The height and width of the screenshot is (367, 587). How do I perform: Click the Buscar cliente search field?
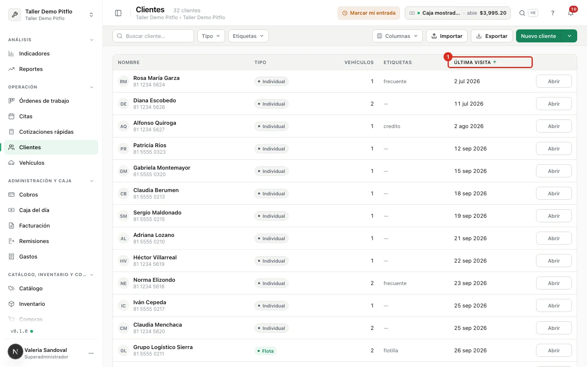(x=153, y=36)
